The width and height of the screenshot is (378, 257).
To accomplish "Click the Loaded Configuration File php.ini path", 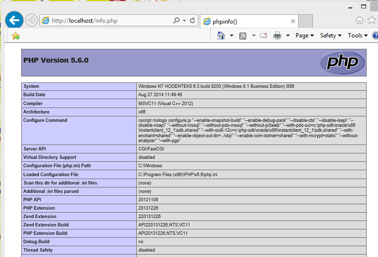I will click(178, 175).
